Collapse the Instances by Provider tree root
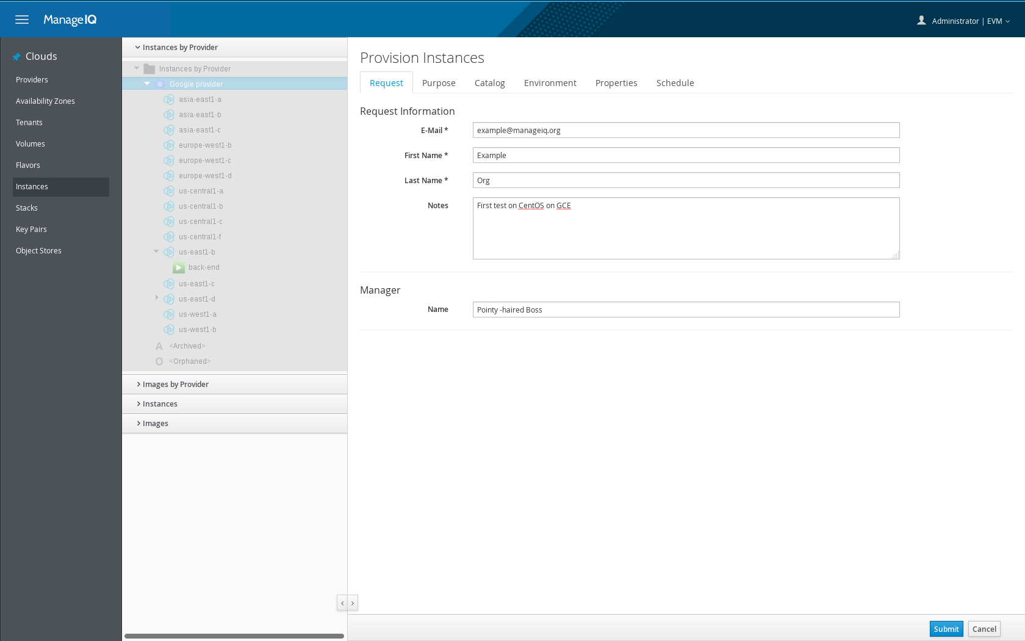 pos(137,68)
